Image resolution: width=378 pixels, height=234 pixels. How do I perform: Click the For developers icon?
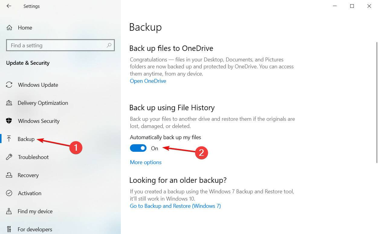9,229
